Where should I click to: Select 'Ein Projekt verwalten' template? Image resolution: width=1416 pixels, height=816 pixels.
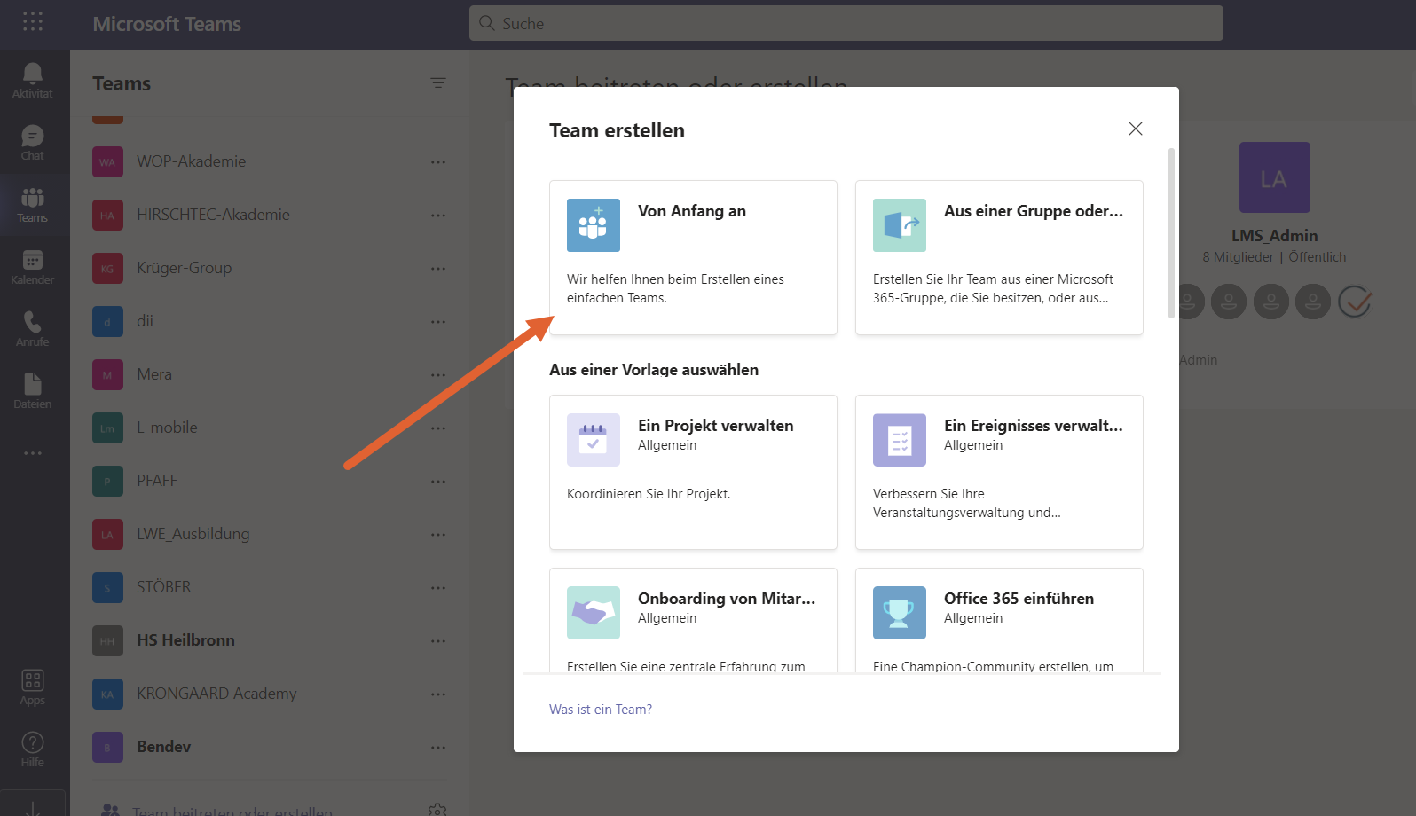tap(693, 472)
